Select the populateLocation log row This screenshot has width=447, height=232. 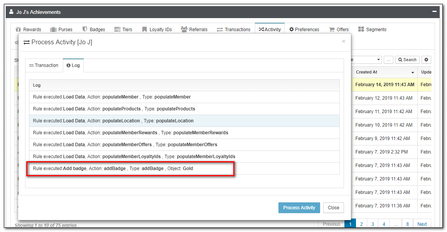184,121
